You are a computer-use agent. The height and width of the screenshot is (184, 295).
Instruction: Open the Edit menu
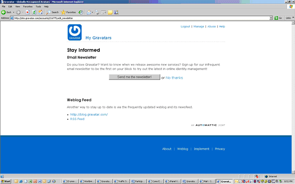pyautogui.click(x=10, y=6)
